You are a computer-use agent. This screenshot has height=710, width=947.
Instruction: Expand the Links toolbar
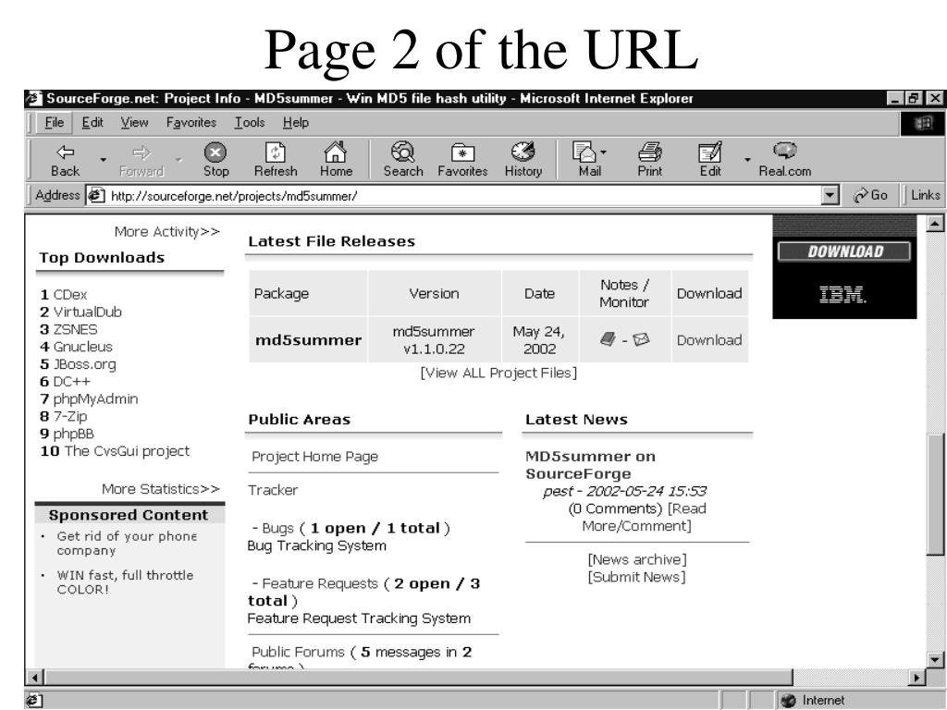coord(925,195)
